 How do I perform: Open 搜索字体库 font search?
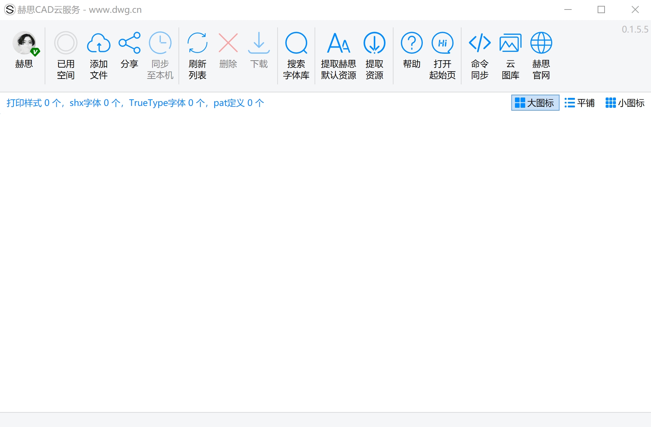[x=296, y=56]
